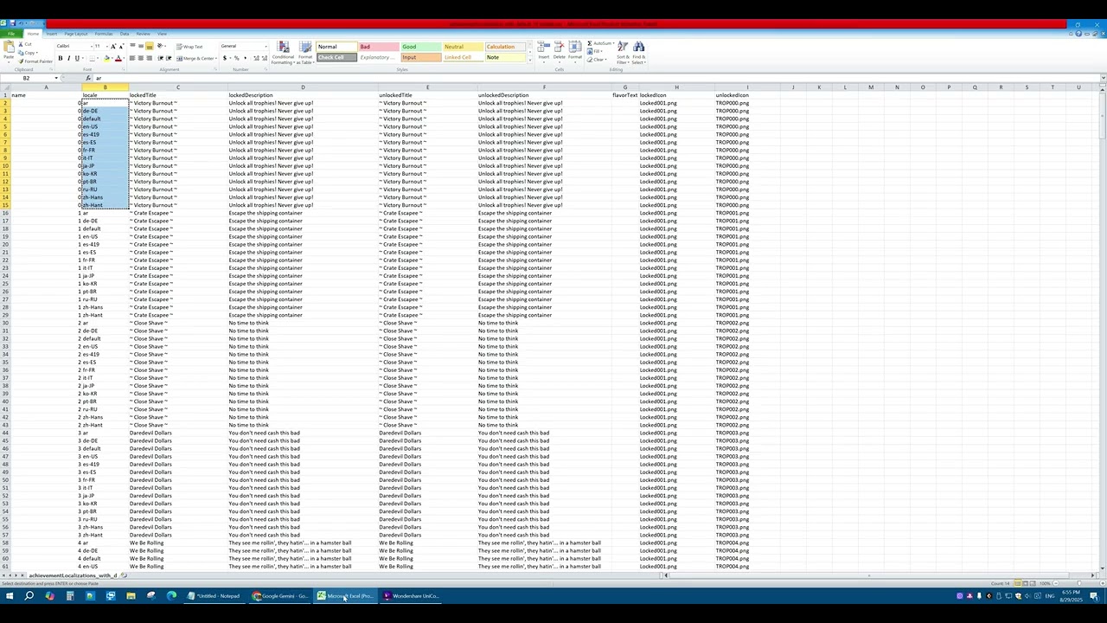Open Untitled Notepad from taskbar
The width and height of the screenshot is (1107, 623).
214,595
